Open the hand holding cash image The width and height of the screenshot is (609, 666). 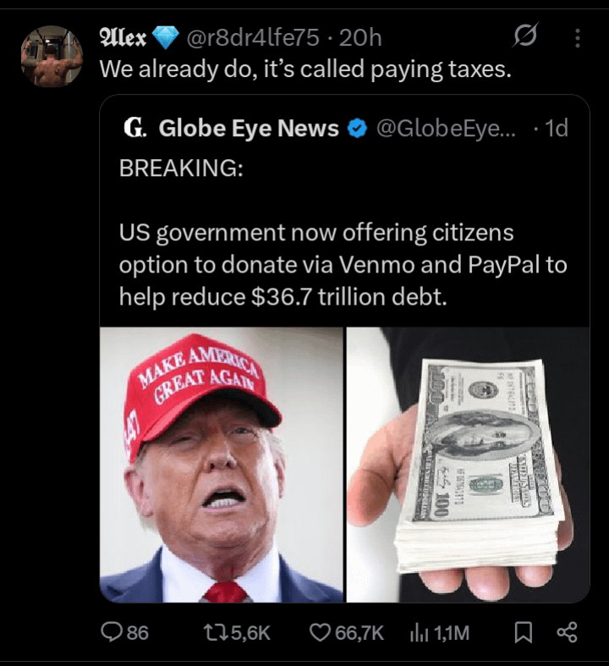tap(468, 465)
